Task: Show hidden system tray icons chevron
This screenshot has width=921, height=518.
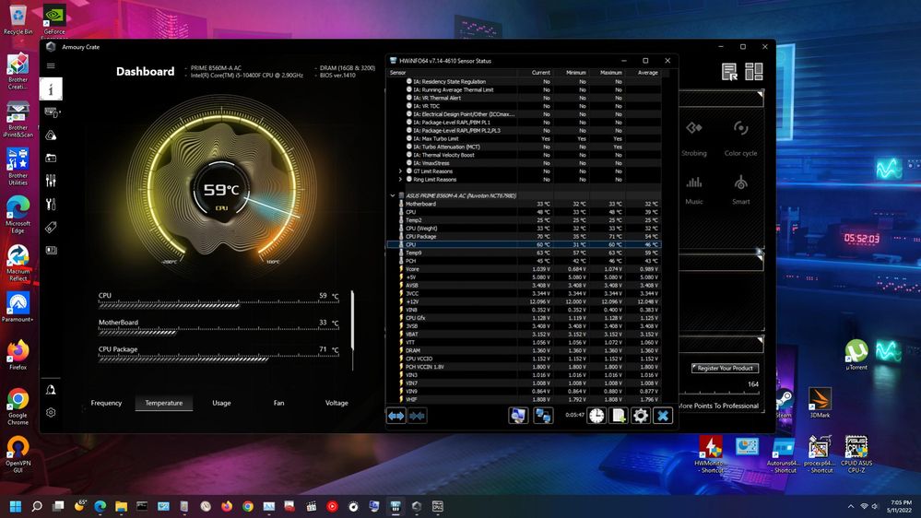Action: [x=851, y=506]
